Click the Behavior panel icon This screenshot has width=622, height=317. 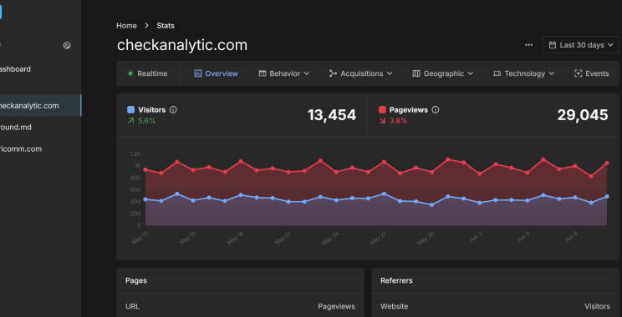click(x=263, y=73)
